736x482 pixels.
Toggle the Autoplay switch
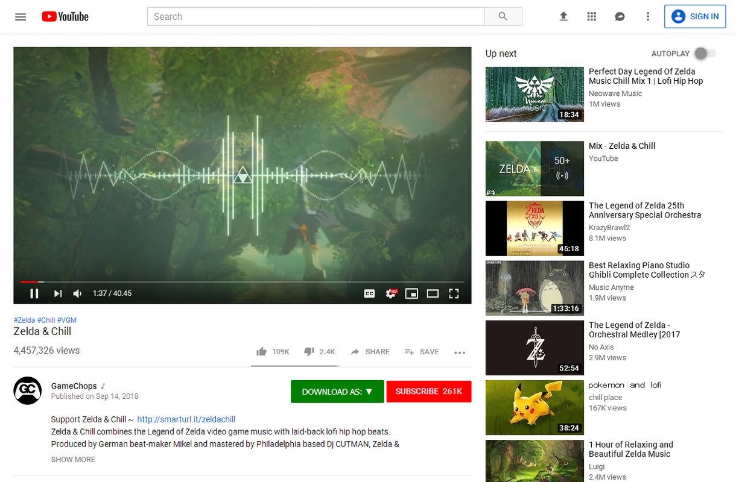pos(705,54)
